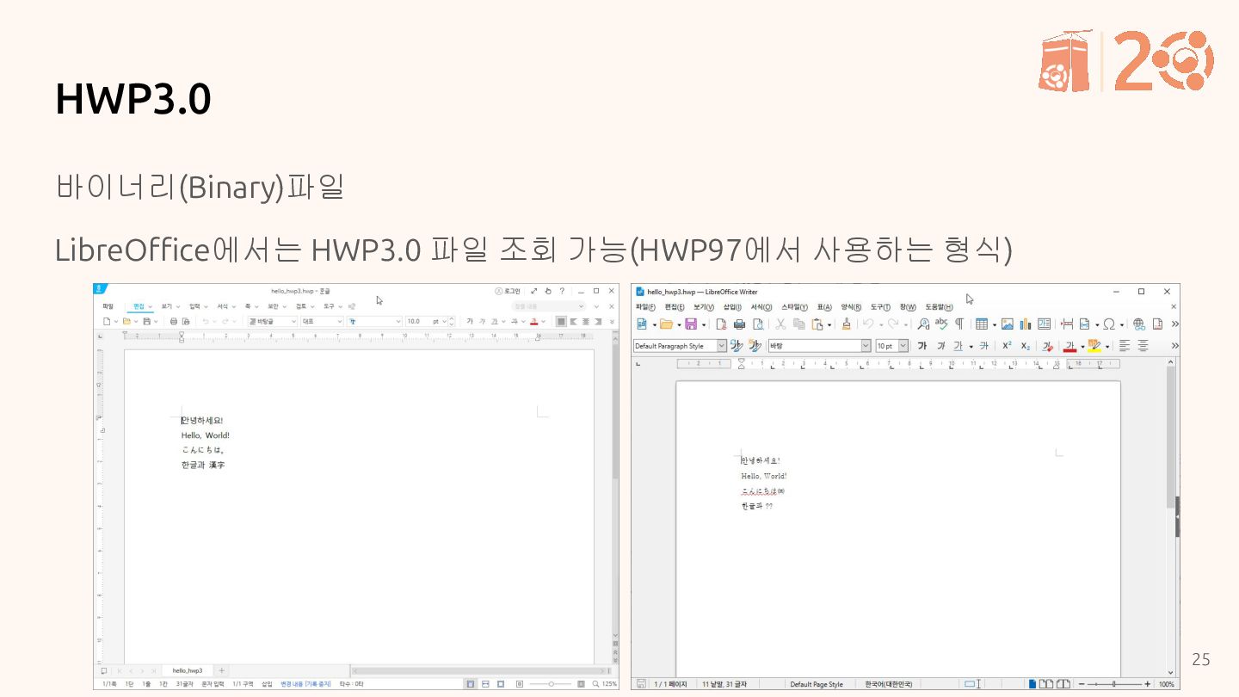The width and height of the screenshot is (1239, 697).
Task: Select Clone Formatting brush in LibreOffice
Action: (847, 324)
